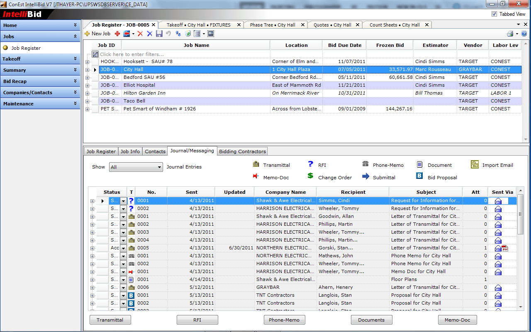Open back-arrow icon dropdown arrow
Image resolution: width=531 pixels, height=332 pixels.
point(133,34)
